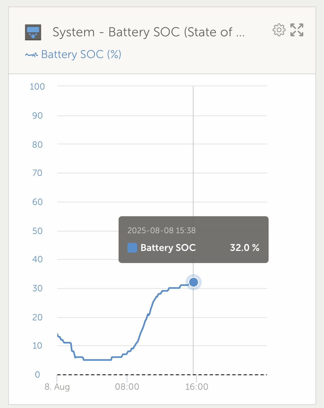Toggle the Battery SOC (%) legend series

81,55
